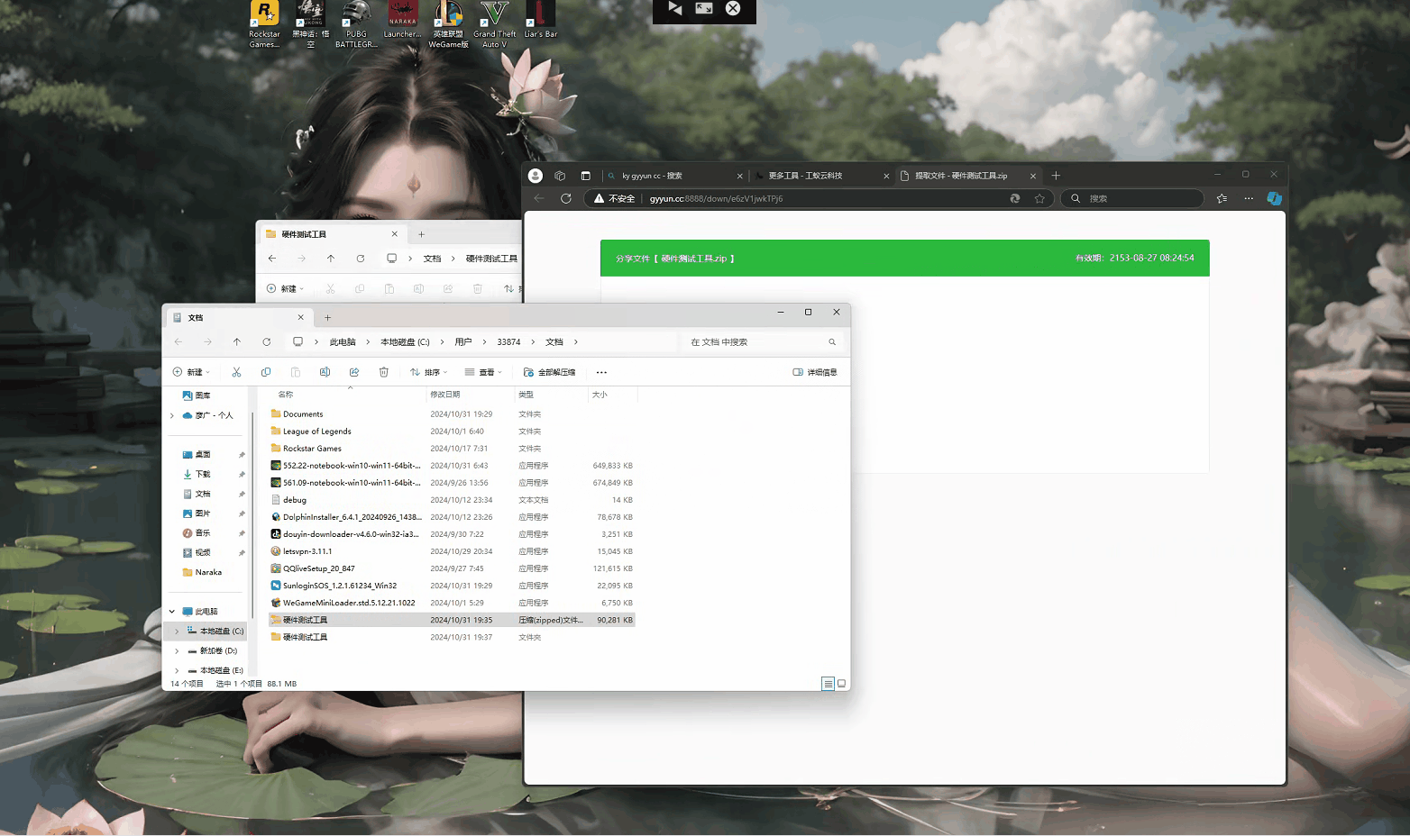The height and width of the screenshot is (836, 1410).
Task: Click 用户 in the breadcrumb path
Action: (463, 342)
